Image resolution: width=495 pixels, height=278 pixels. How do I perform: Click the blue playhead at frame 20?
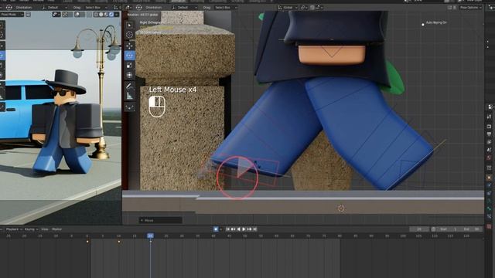click(150, 236)
